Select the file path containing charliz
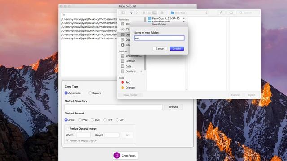Image resolution: width=287 pixels, height=161 pixels. [89, 23]
